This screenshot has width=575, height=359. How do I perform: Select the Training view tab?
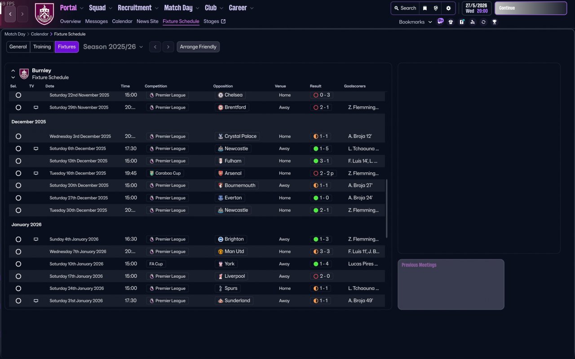42,47
